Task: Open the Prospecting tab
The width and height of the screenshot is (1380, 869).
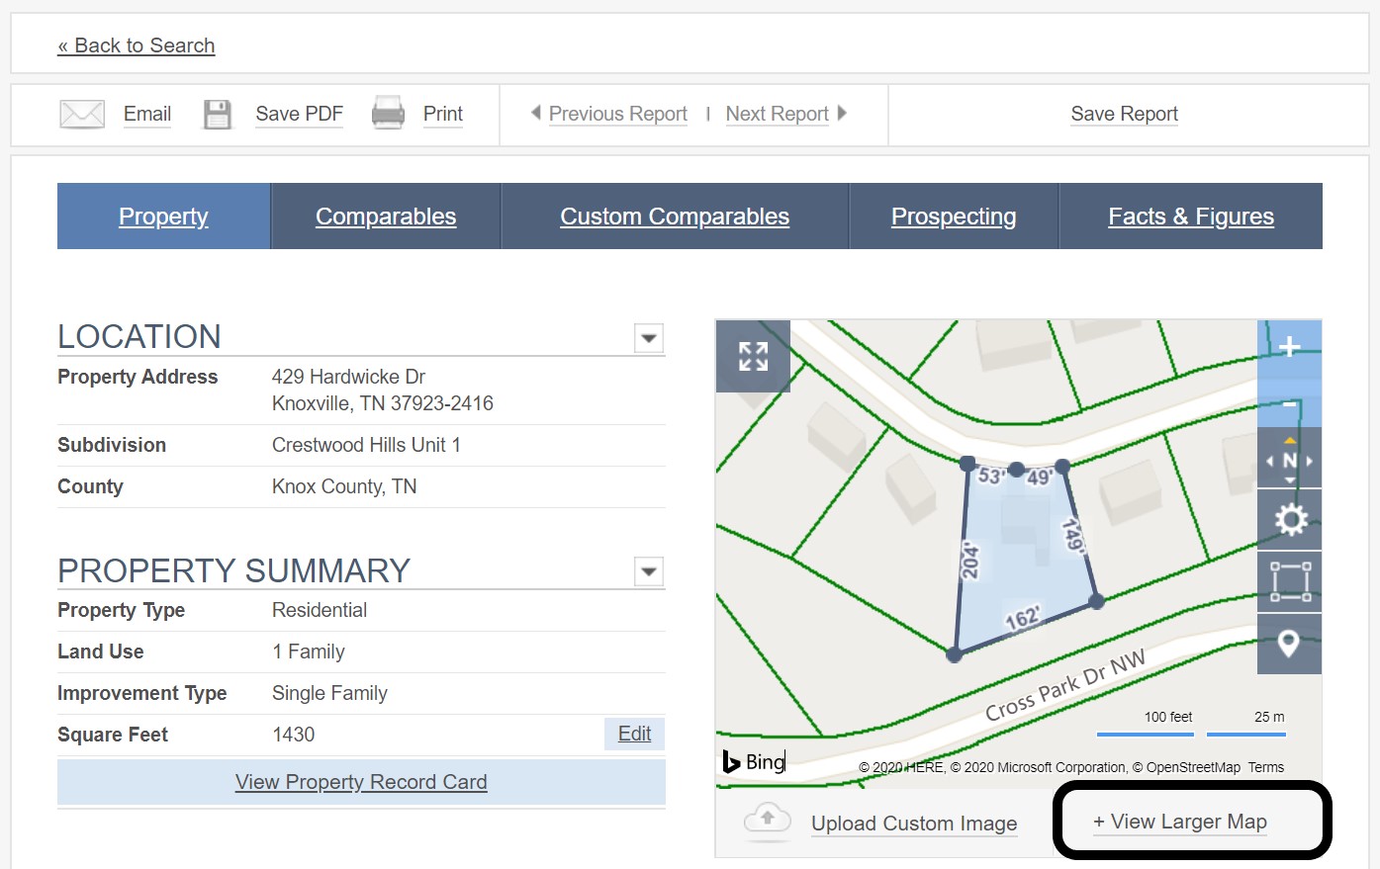Action: click(x=953, y=216)
